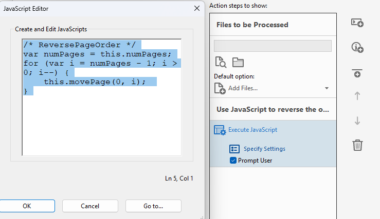Move the step down with the arrow
380x219 pixels.
(x=357, y=121)
